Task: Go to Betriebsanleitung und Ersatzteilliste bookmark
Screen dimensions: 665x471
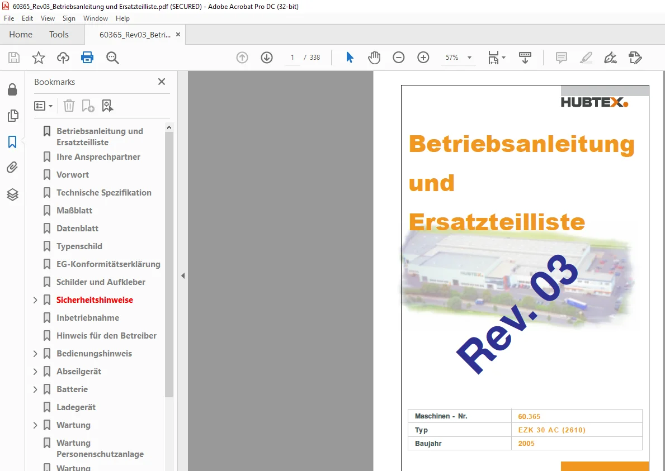Action: point(100,137)
